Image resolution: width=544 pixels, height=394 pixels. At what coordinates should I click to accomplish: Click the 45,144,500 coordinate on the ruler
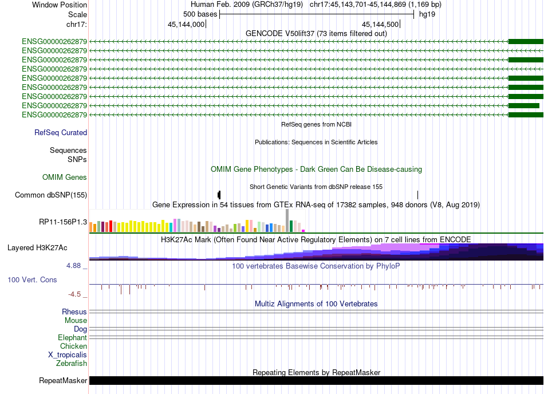380,24
